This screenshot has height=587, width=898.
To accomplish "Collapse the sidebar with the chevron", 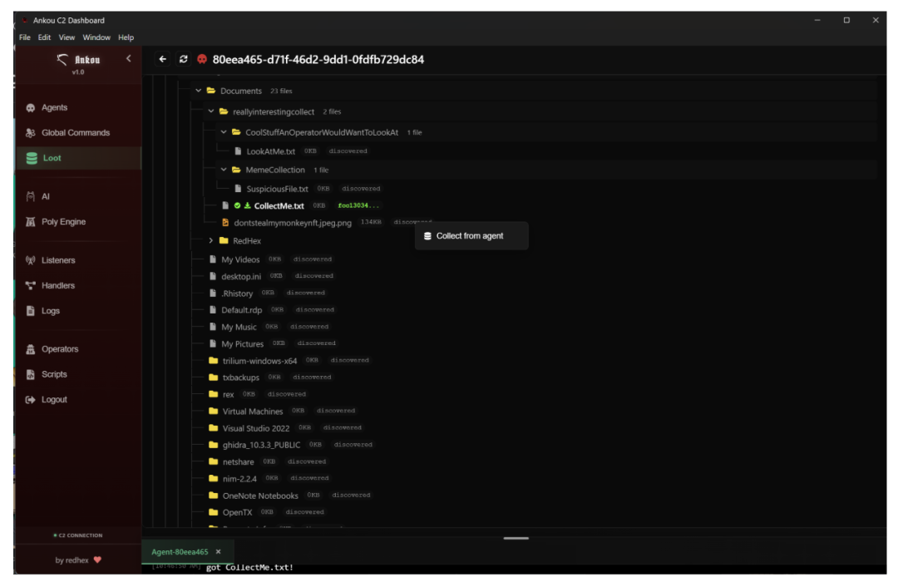I will click(129, 58).
